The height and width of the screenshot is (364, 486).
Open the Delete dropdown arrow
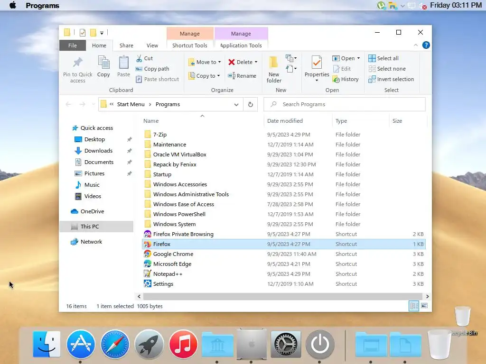256,62
